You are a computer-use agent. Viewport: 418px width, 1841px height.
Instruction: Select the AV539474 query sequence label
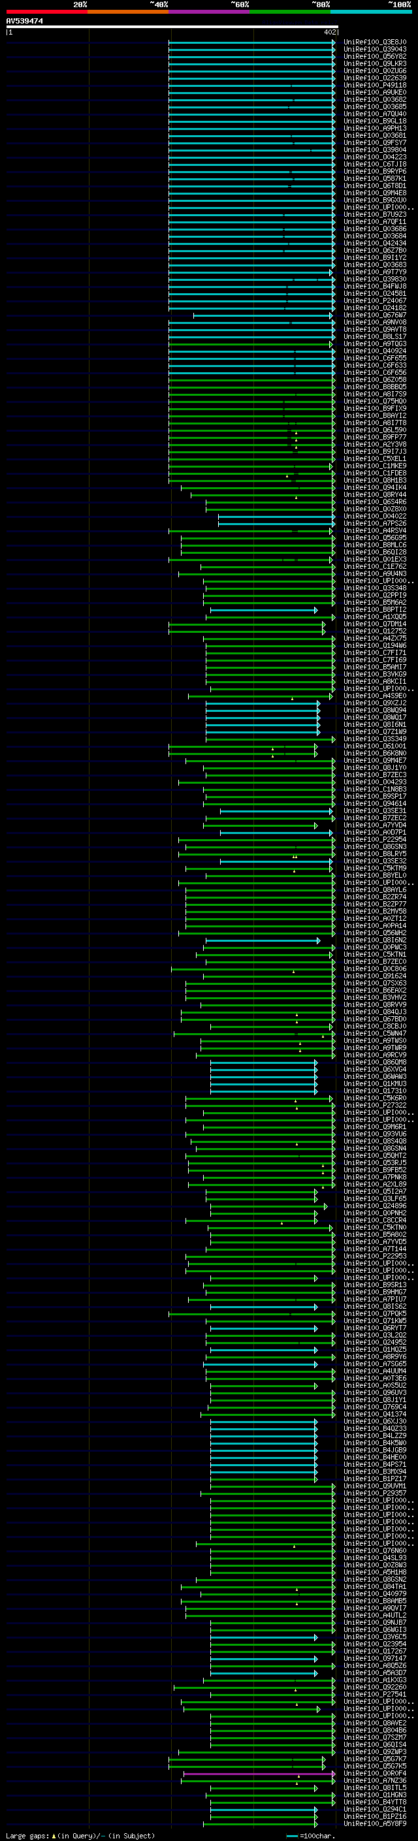click(24, 21)
